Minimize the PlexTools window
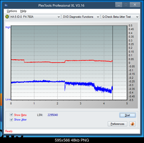Viewport: 144px width, 143px height. [119, 5]
